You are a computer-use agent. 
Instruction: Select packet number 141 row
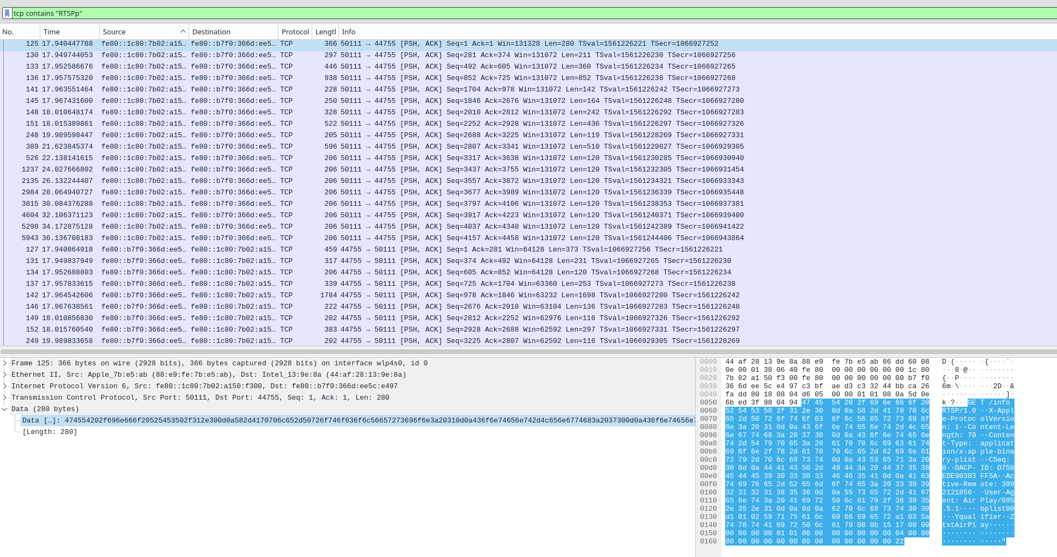click(x=528, y=89)
